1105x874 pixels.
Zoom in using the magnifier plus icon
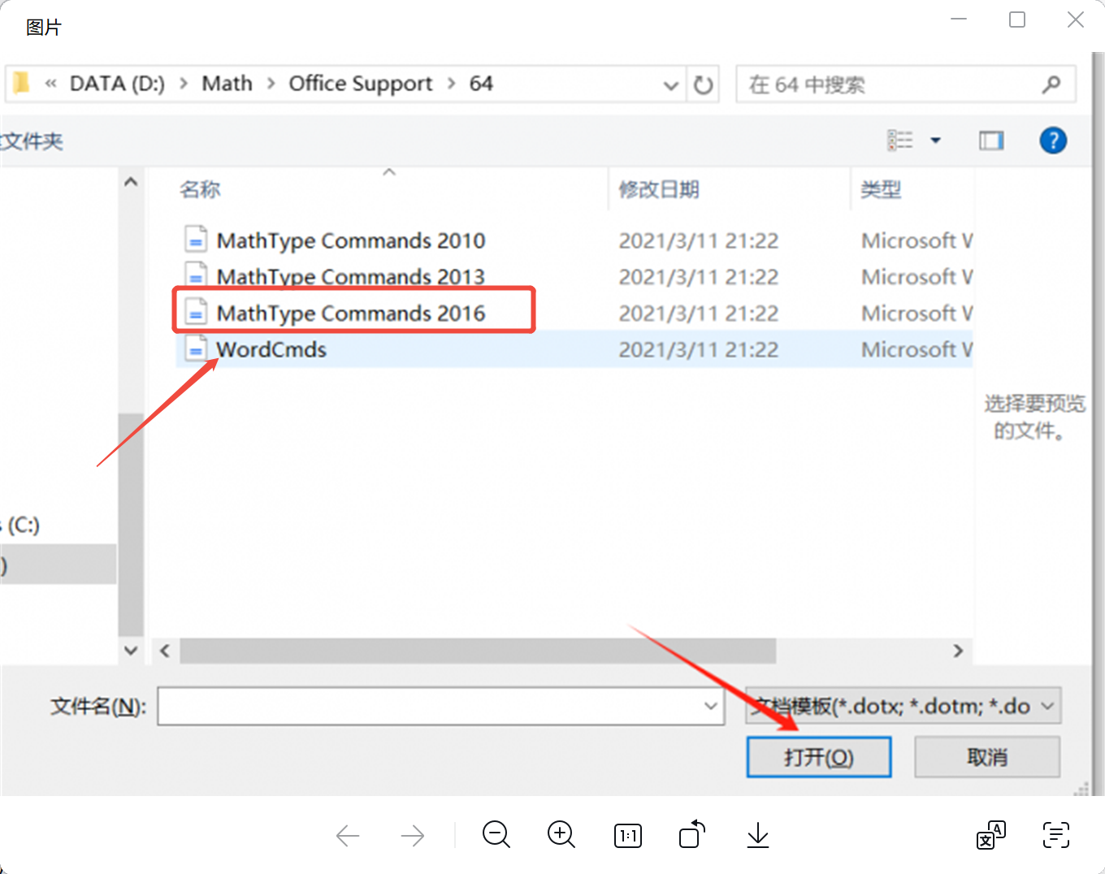point(561,834)
